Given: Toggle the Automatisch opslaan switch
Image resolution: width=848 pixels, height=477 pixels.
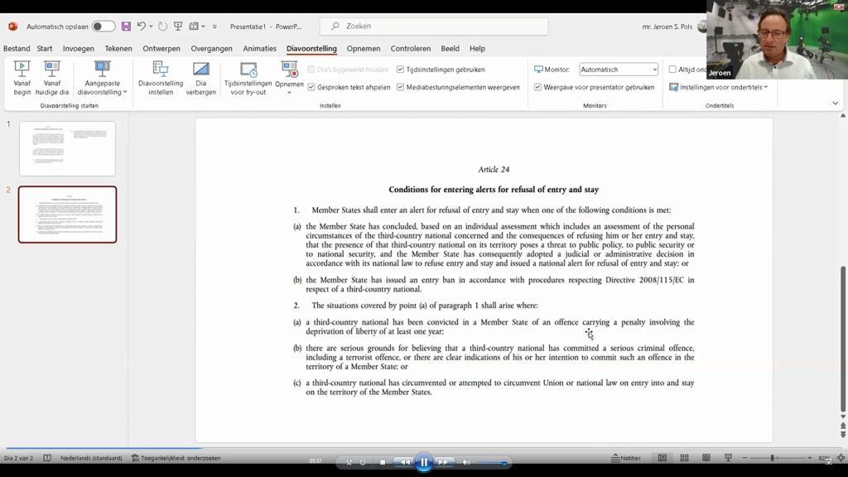Looking at the screenshot, I should (x=104, y=26).
